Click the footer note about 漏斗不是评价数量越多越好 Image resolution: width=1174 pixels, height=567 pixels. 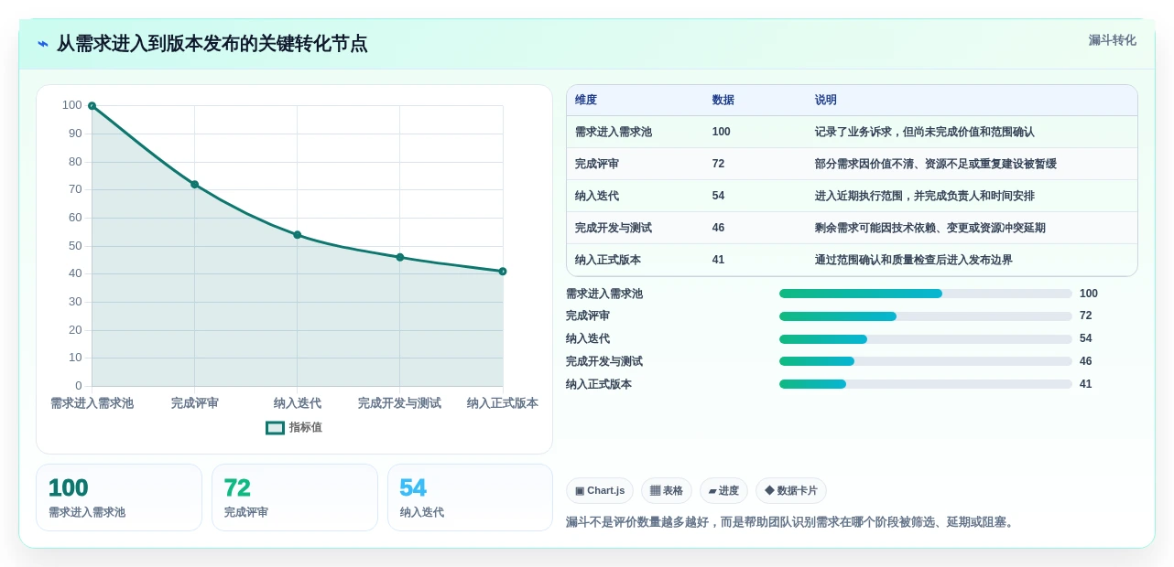[x=792, y=522]
